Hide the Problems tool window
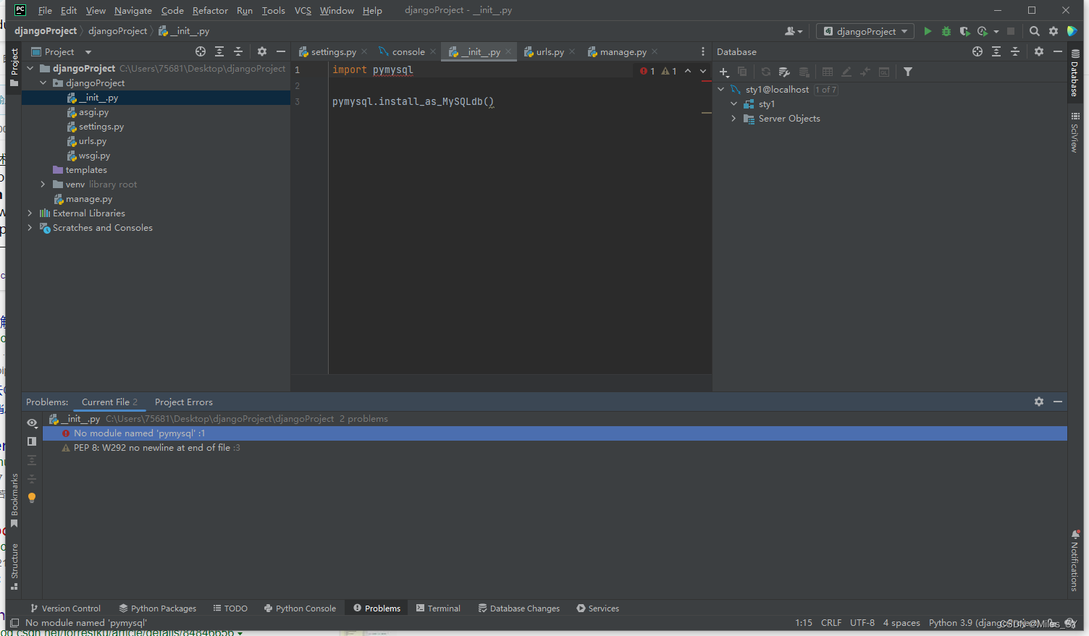Screen dimensions: 1089x636 (x=1058, y=402)
